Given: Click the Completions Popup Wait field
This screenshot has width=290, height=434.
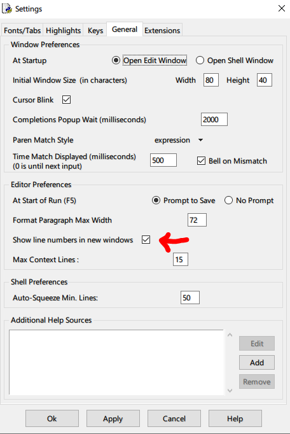Looking at the screenshot, I should click(x=214, y=119).
